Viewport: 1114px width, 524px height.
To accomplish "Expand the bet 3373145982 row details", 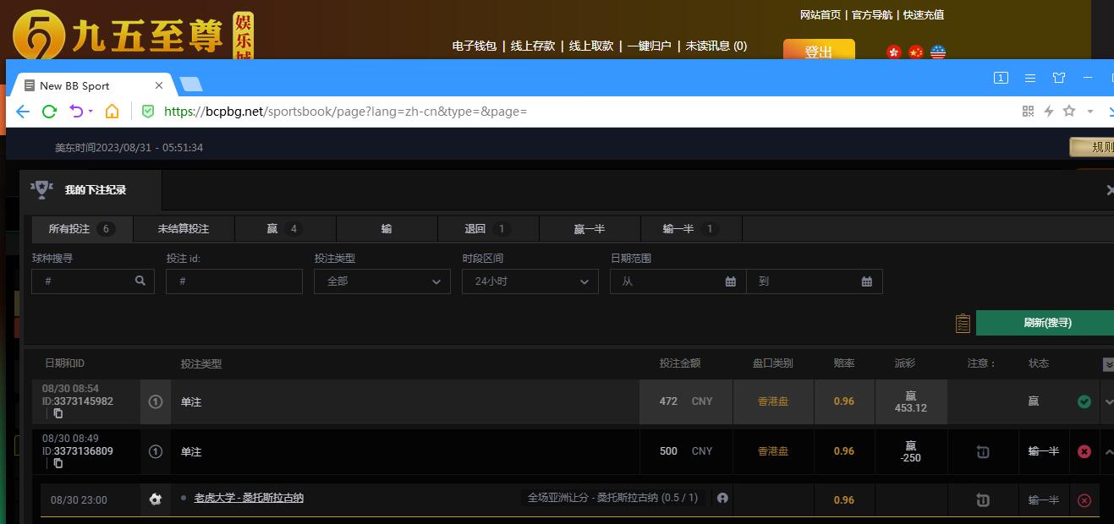I will tap(1108, 402).
